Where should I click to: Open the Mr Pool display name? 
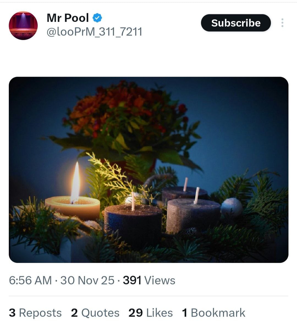tap(68, 18)
